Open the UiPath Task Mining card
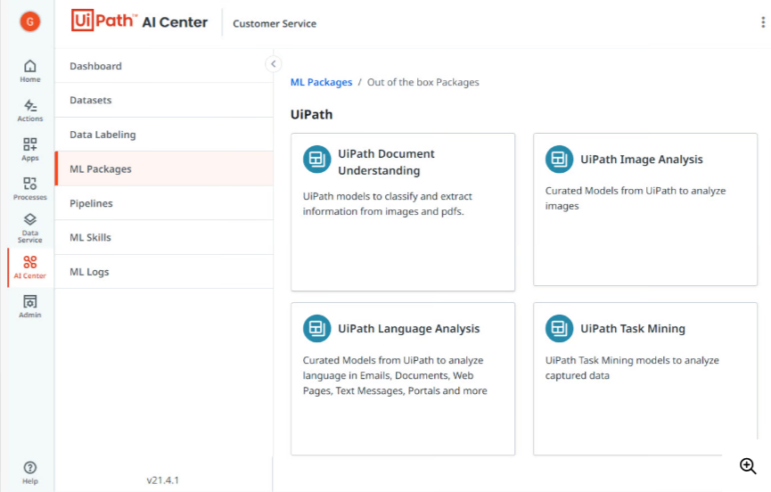This screenshot has height=492, width=771. [x=645, y=379]
